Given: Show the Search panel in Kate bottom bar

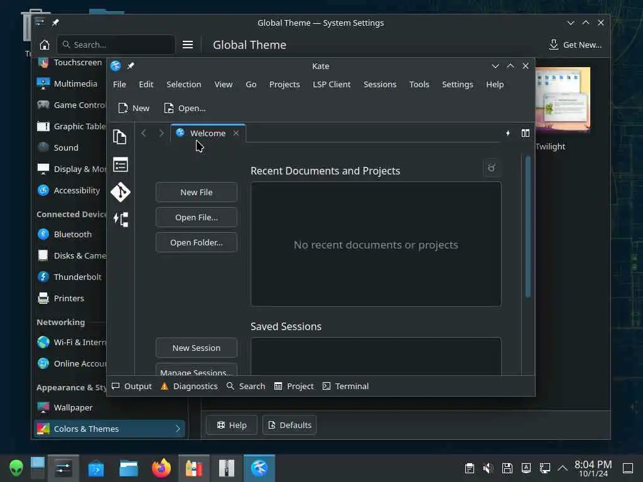Looking at the screenshot, I should [x=246, y=386].
